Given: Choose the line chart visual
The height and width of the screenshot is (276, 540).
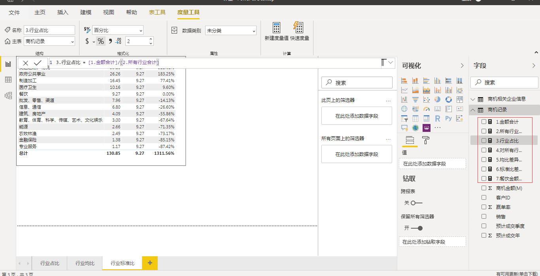Looking at the screenshot, I should click(x=404, y=90).
